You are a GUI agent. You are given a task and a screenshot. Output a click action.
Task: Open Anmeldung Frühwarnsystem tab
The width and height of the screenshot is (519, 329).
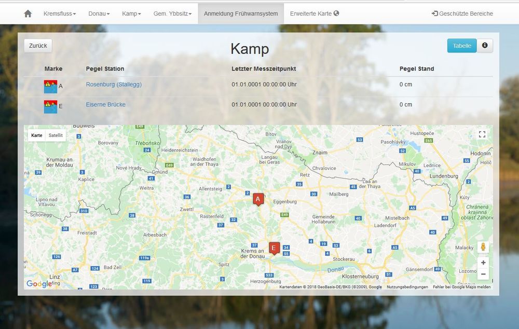click(241, 13)
